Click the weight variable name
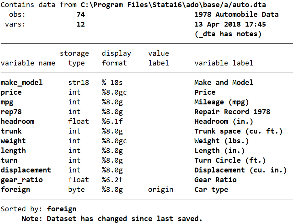Screen dimensions: 293x224 point(13,141)
